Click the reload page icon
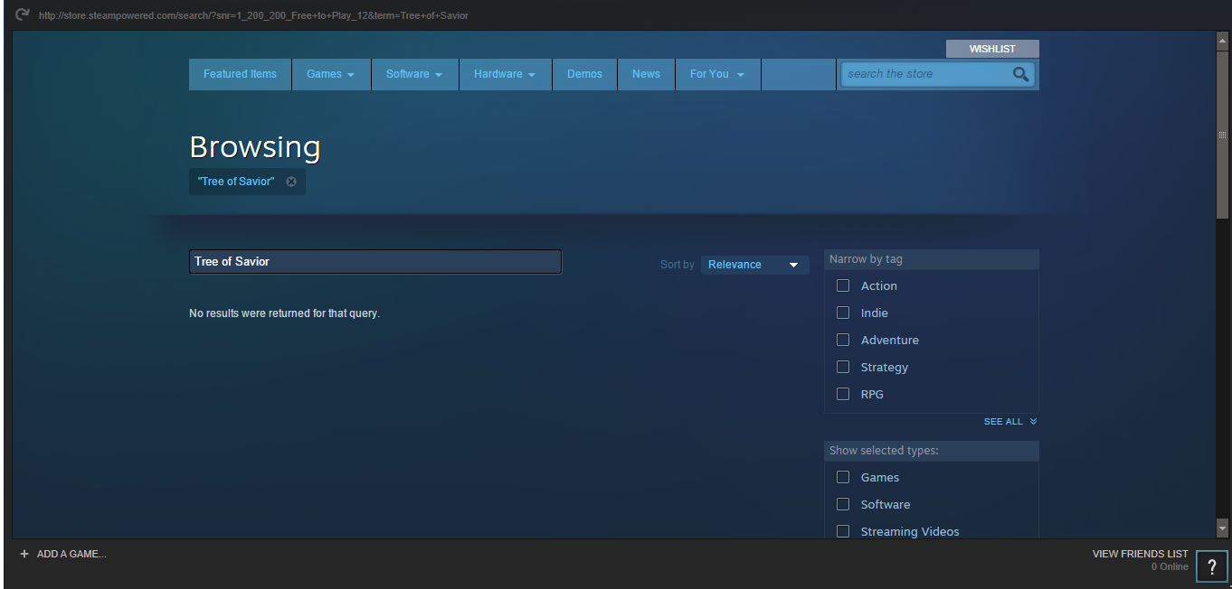 pyautogui.click(x=23, y=14)
